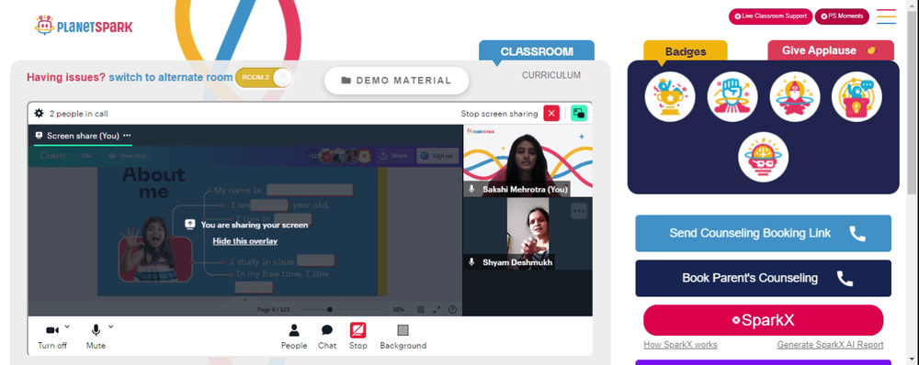Screen dimensions: 919x365
Task: Open grid view in shared Canva
Action: pos(421,309)
